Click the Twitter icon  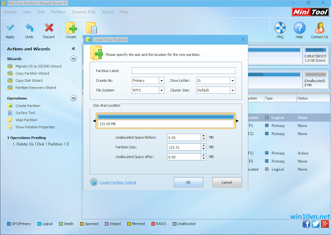[315, 224]
